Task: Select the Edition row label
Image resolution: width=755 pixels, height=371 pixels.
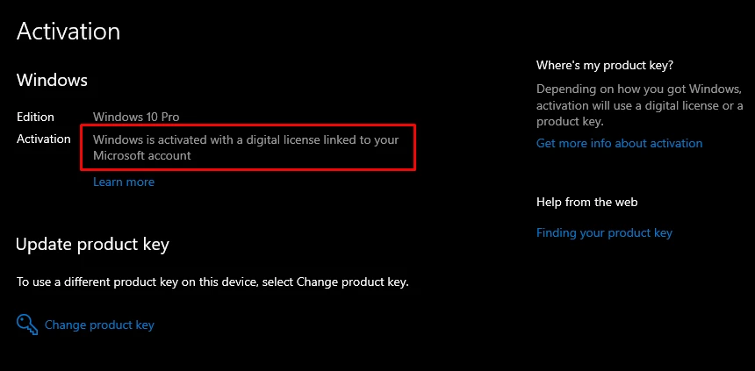Action: [36, 117]
